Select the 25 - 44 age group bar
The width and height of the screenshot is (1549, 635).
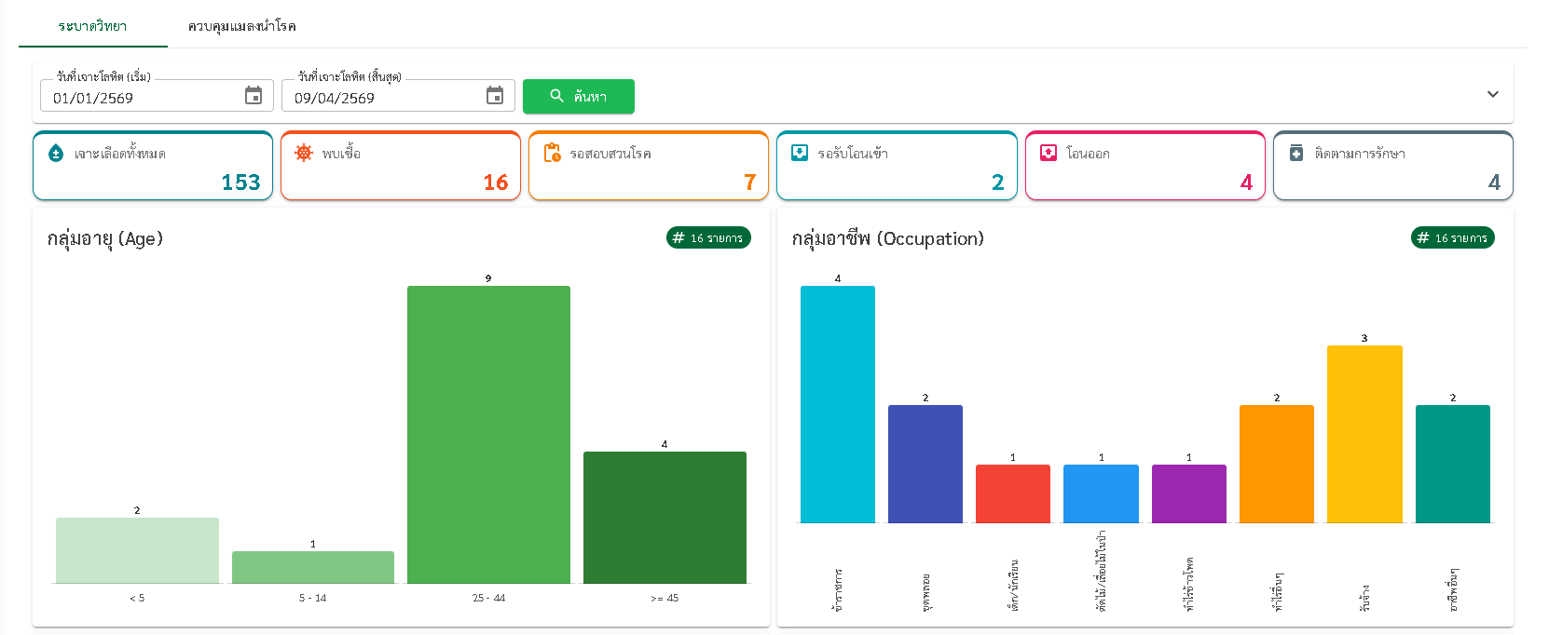click(x=488, y=434)
